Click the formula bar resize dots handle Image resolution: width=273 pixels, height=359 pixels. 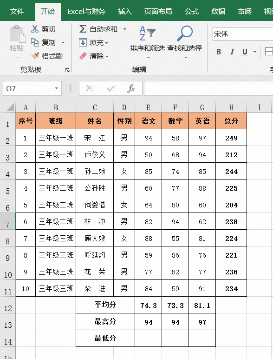[x=70, y=88]
